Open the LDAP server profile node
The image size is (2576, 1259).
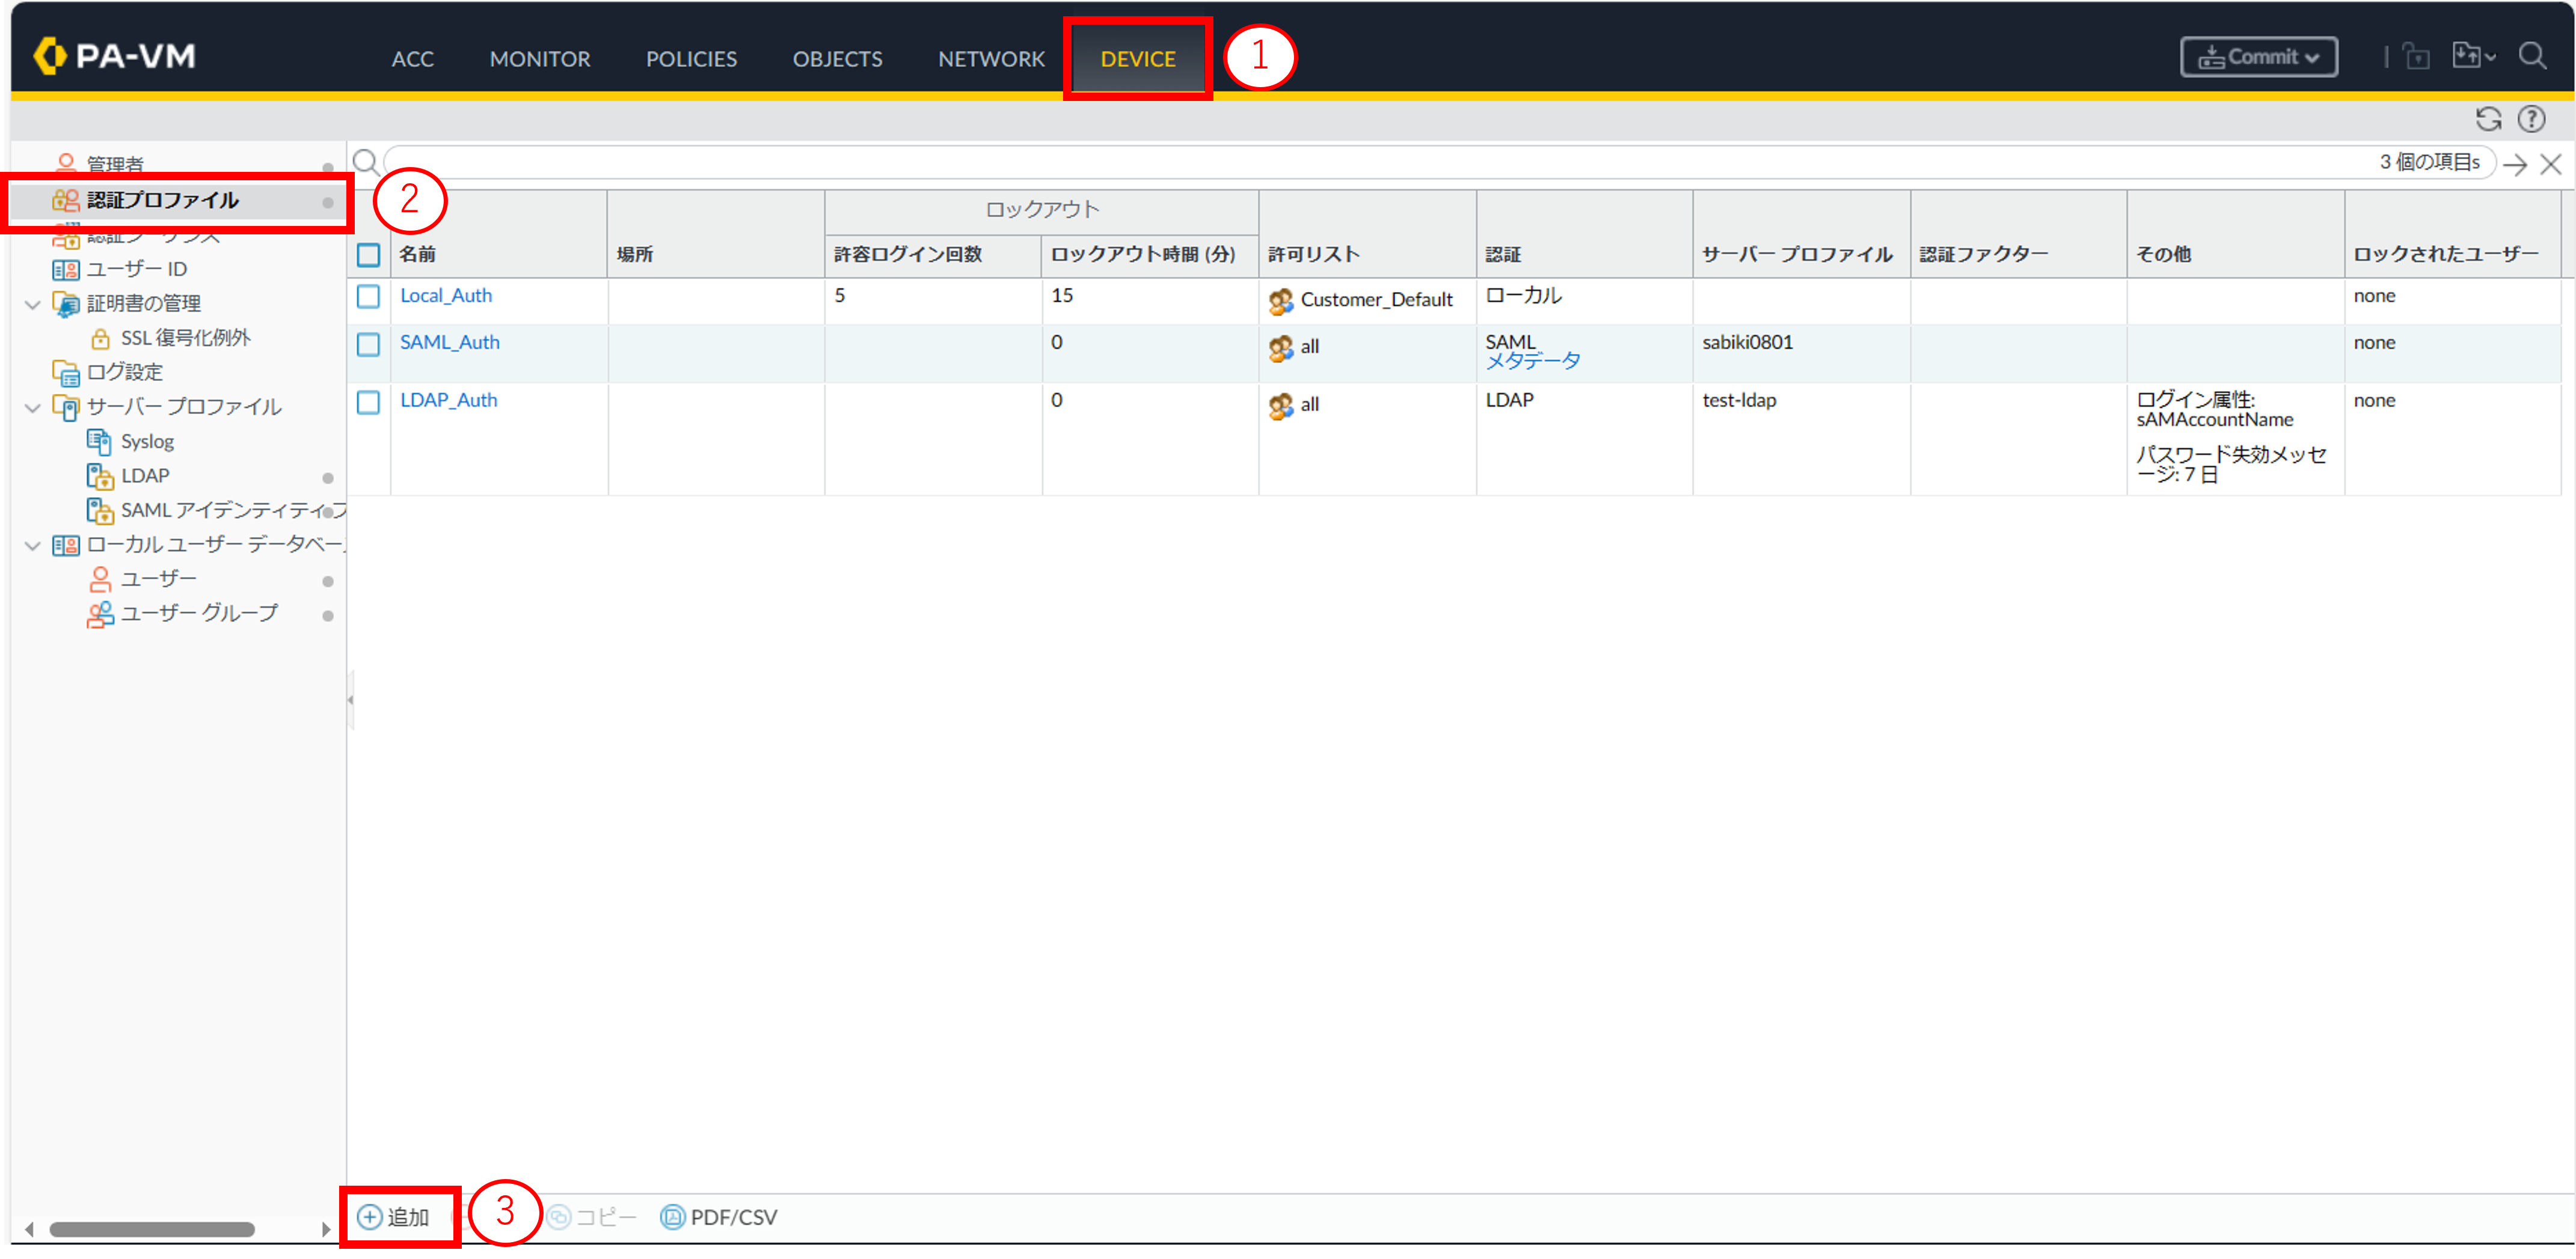point(145,475)
